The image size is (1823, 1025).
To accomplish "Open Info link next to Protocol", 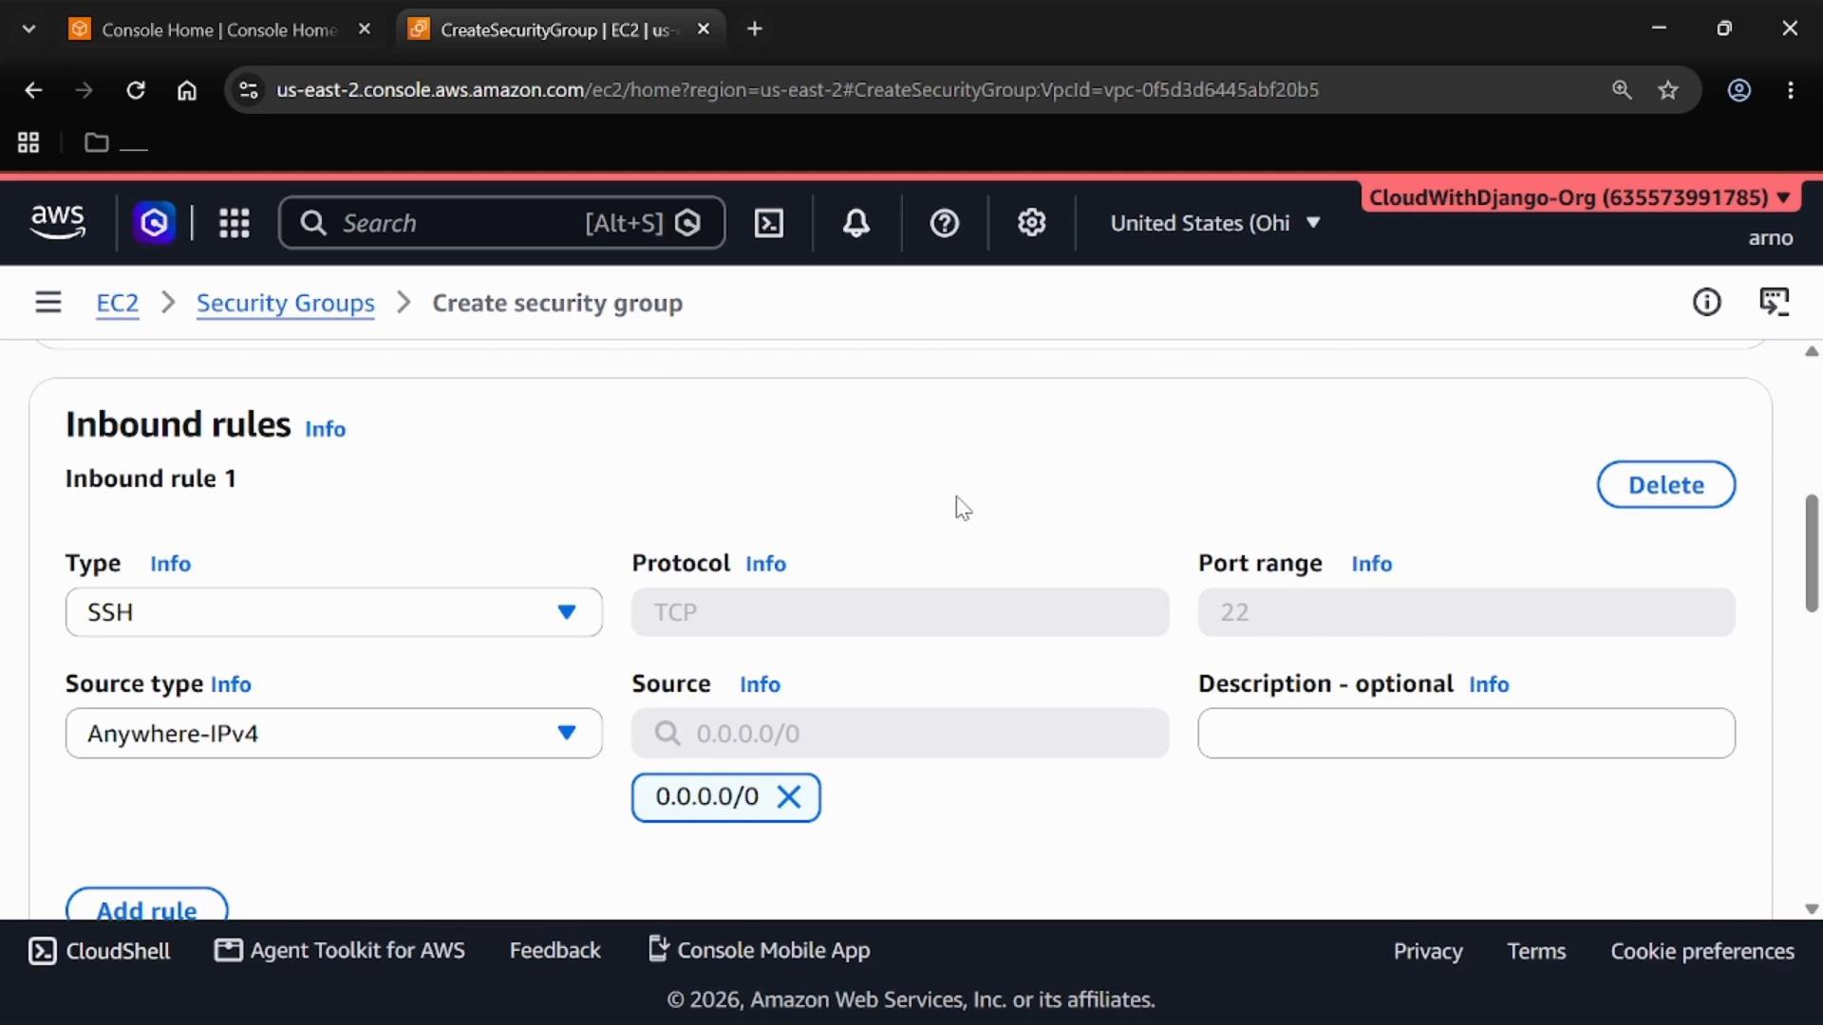I will click(x=765, y=564).
